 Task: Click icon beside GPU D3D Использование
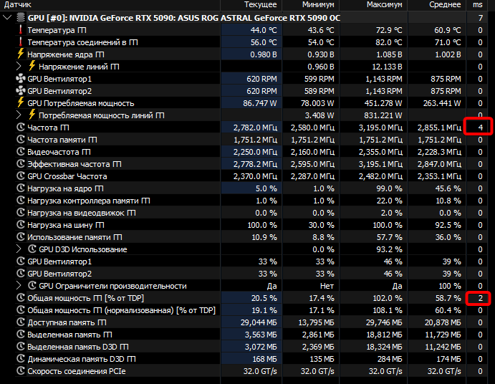[x=32, y=249]
